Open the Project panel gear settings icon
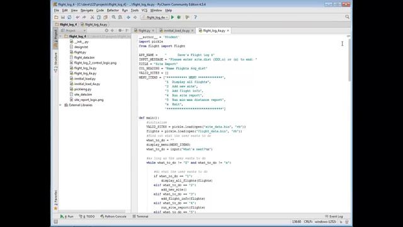 pos(120,30)
